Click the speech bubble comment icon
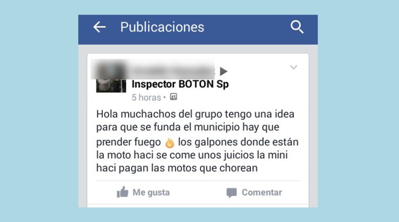 (x=231, y=193)
